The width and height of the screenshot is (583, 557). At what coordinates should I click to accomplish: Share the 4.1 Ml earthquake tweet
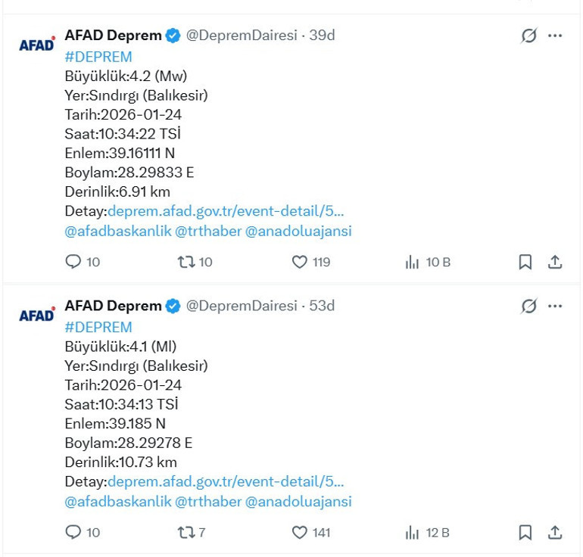[555, 533]
